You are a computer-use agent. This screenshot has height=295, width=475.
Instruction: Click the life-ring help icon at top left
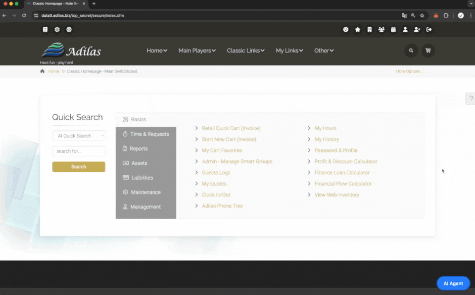click(x=69, y=30)
